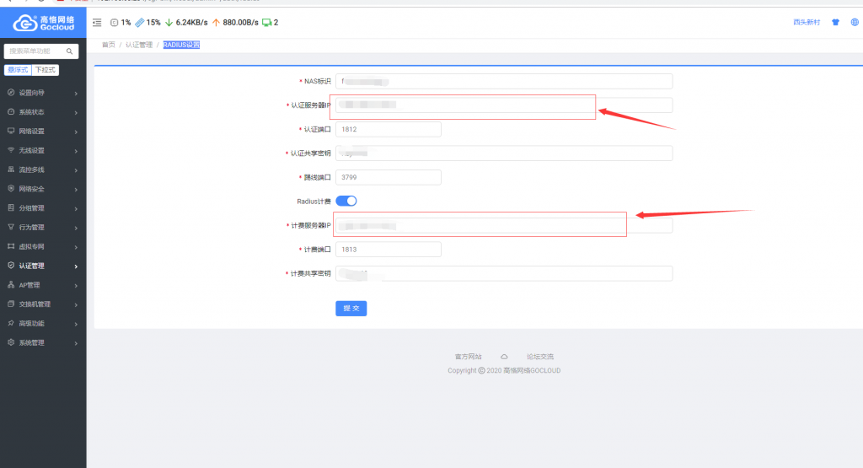This screenshot has width=863, height=468.
Task: Switch menu style to 下拉式
Action: 46,70
